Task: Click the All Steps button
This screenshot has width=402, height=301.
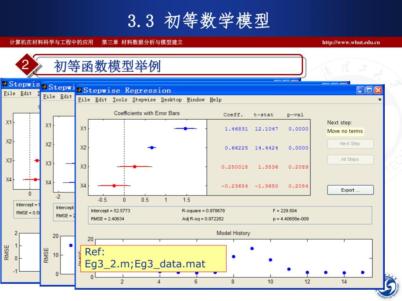Action: (x=350, y=160)
